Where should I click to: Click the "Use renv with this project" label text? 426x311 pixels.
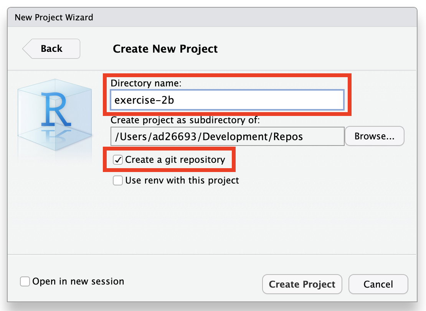[x=182, y=180]
